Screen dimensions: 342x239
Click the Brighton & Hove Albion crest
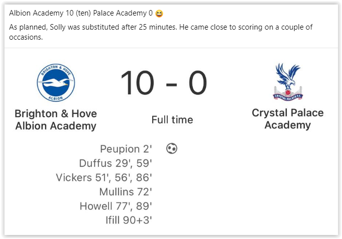56,83
